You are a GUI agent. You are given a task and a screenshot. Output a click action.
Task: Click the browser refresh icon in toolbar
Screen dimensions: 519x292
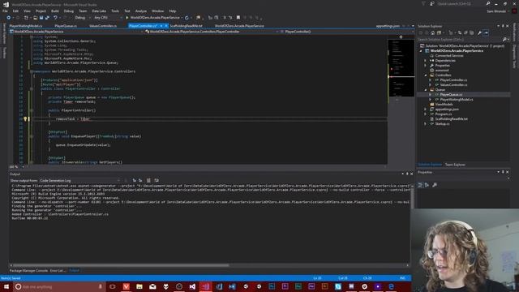click(x=187, y=18)
